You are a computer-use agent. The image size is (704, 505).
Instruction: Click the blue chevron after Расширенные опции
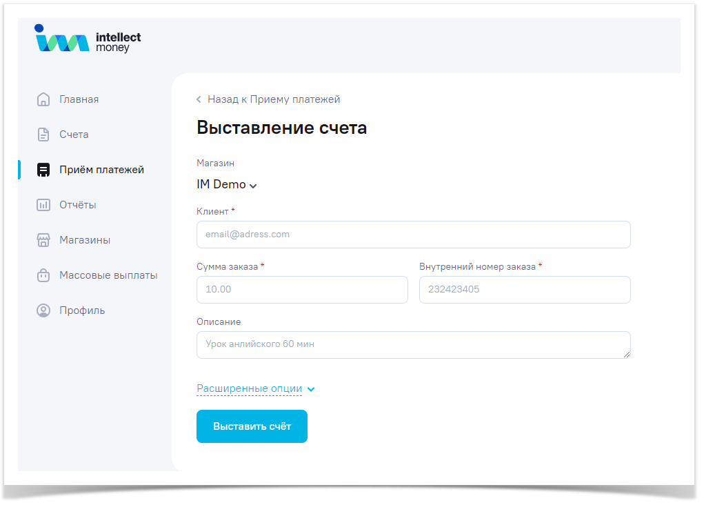coord(311,390)
